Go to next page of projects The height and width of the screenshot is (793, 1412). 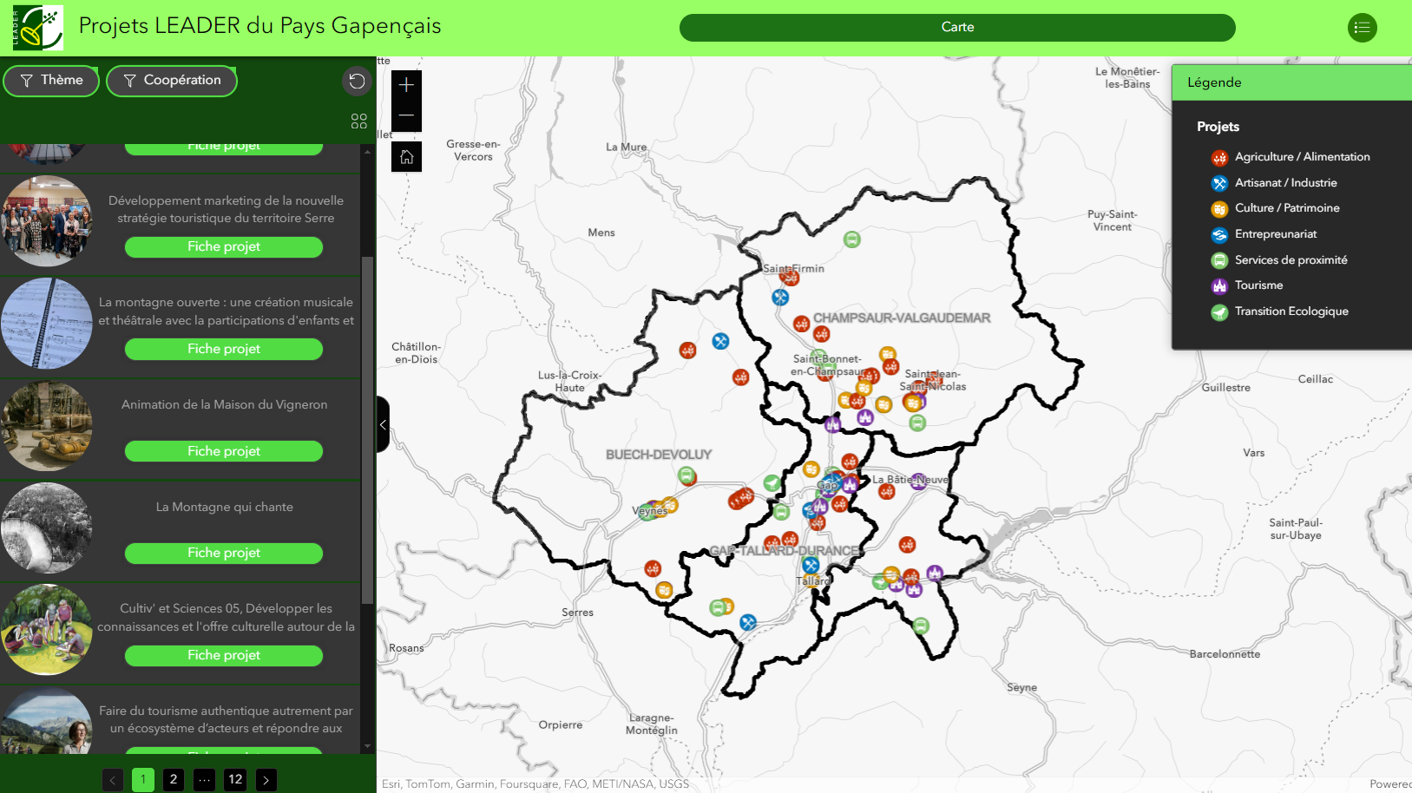pos(266,780)
